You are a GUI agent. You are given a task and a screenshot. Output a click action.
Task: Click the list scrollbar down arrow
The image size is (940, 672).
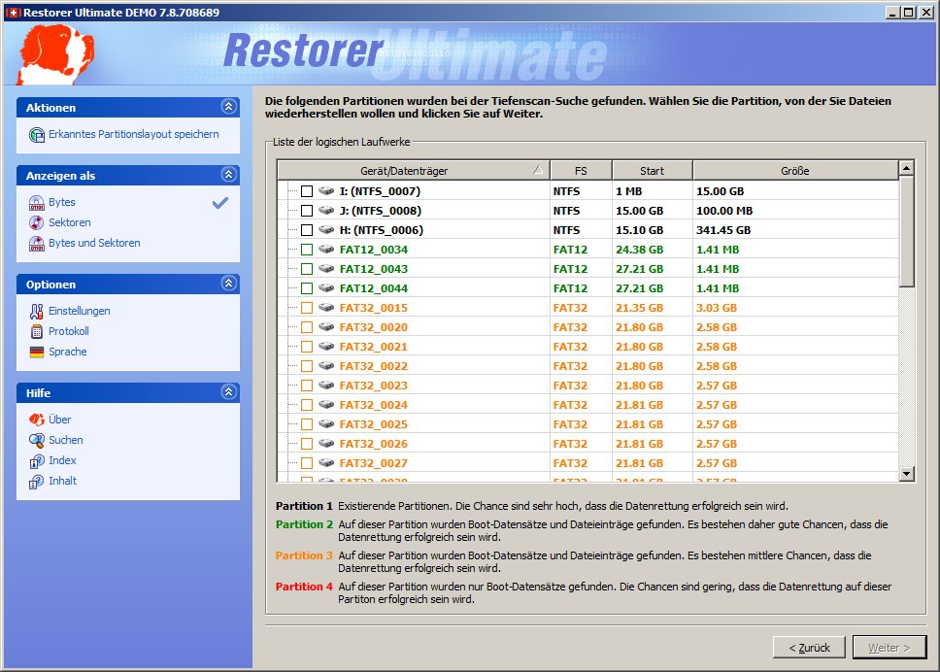point(906,474)
